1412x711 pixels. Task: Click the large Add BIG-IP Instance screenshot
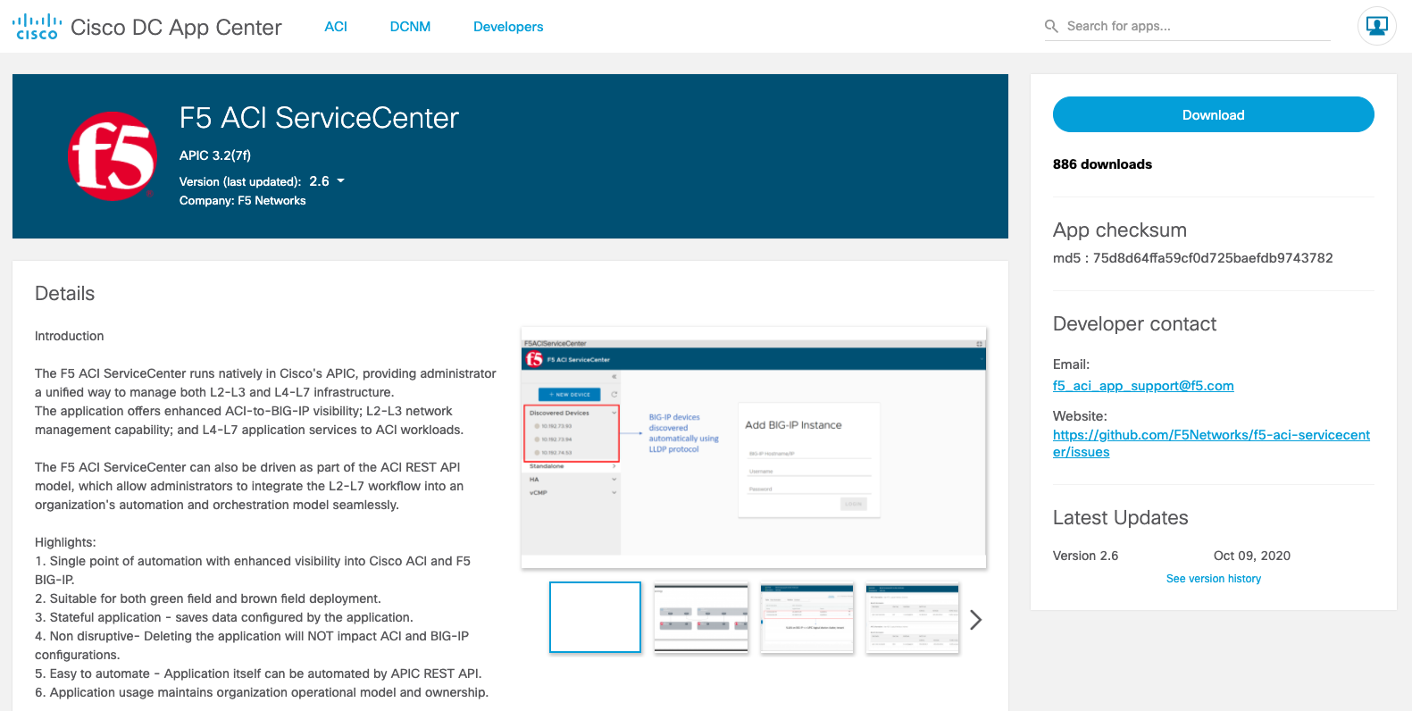[x=754, y=448]
